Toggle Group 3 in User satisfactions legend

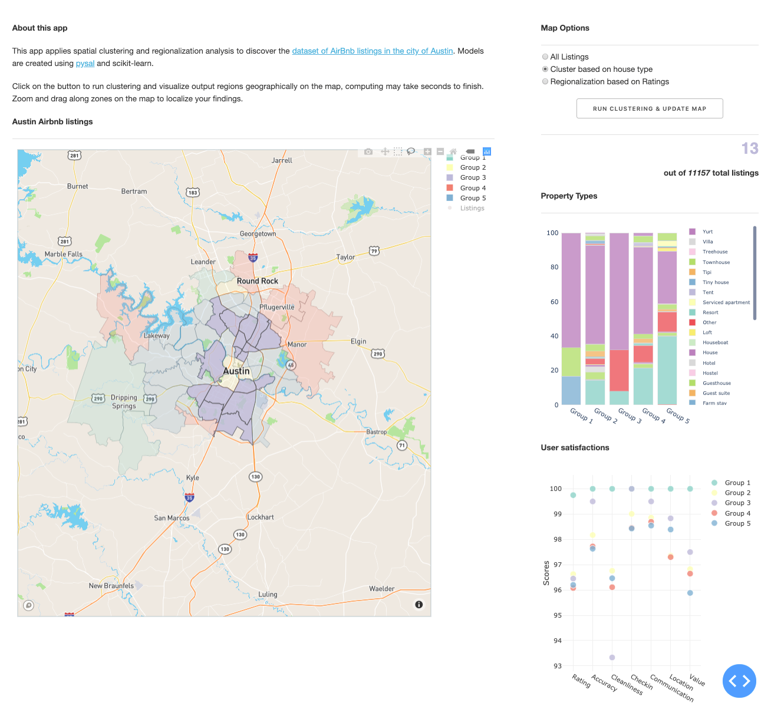(x=731, y=503)
